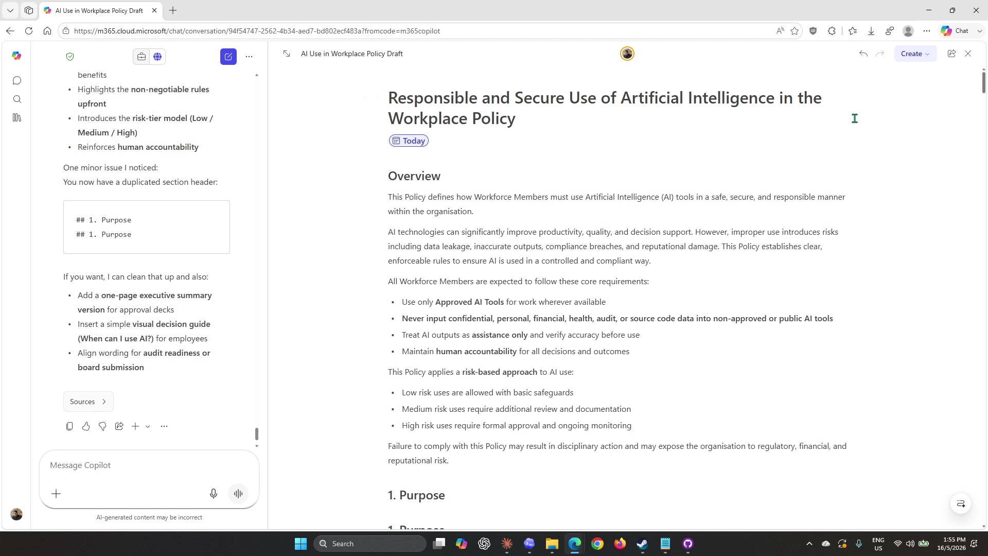This screenshot has width=988, height=556.
Task: Give thumbs down to Copilot response
Action: point(102,426)
